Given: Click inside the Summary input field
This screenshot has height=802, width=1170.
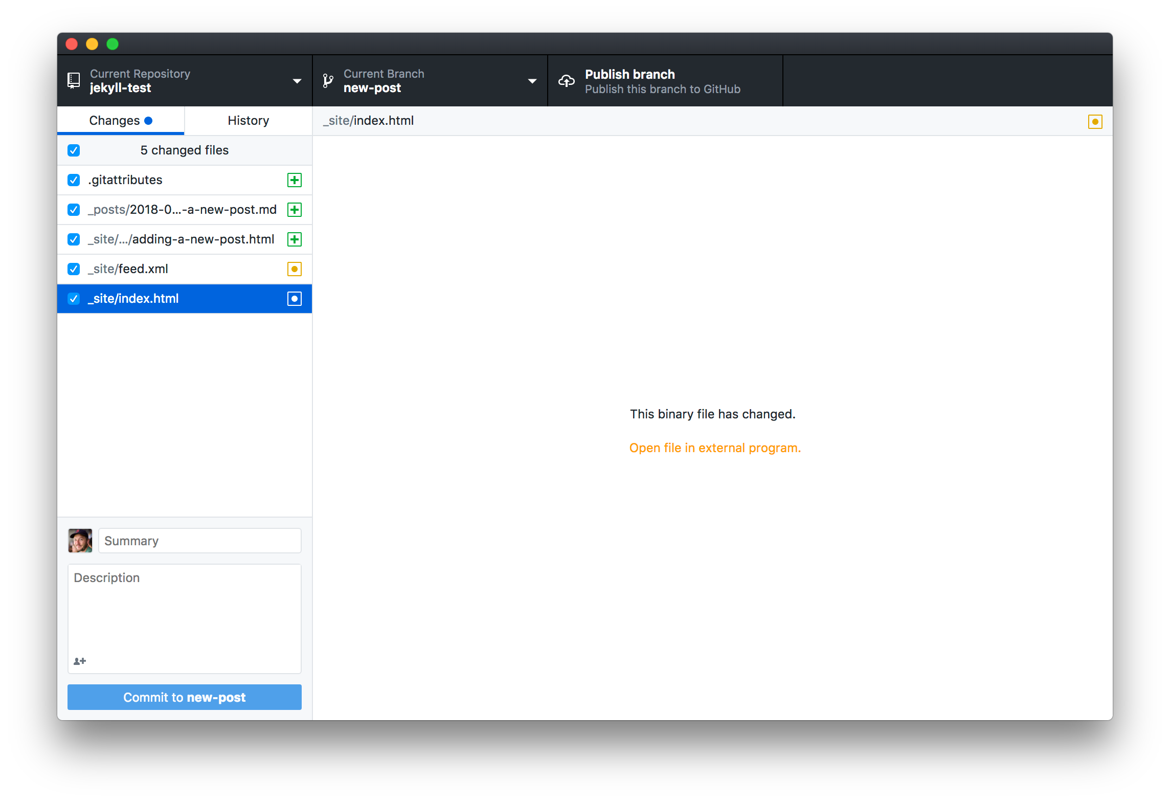Looking at the screenshot, I should tap(199, 540).
